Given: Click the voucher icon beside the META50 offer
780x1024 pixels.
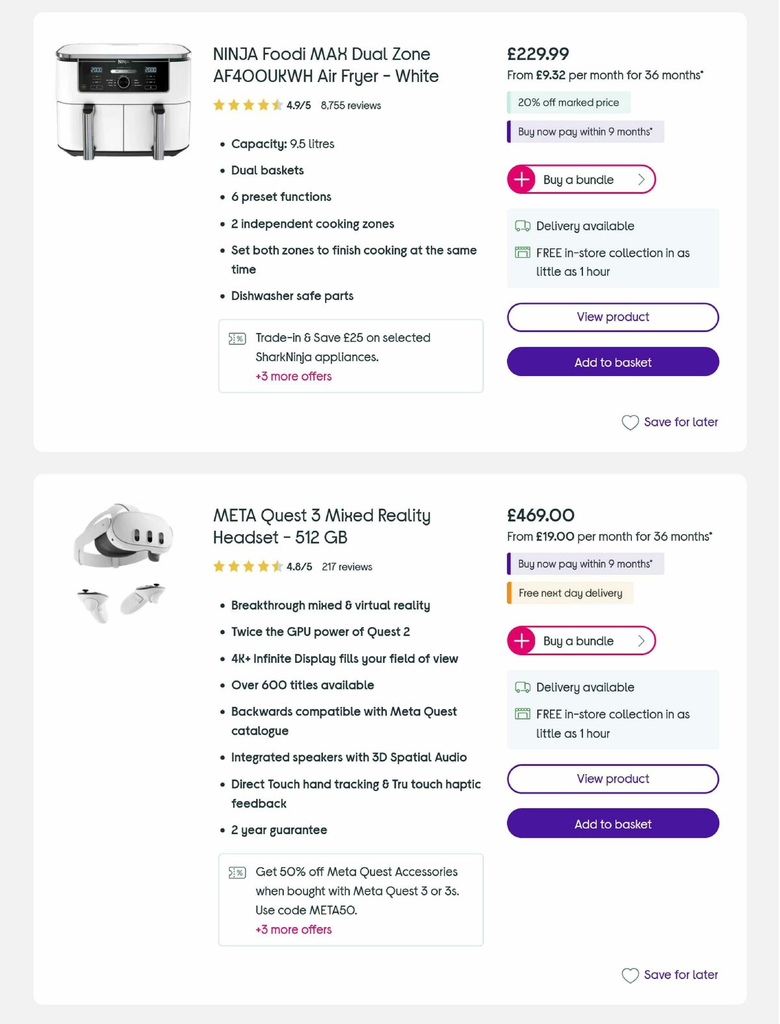Looking at the screenshot, I should (237, 872).
